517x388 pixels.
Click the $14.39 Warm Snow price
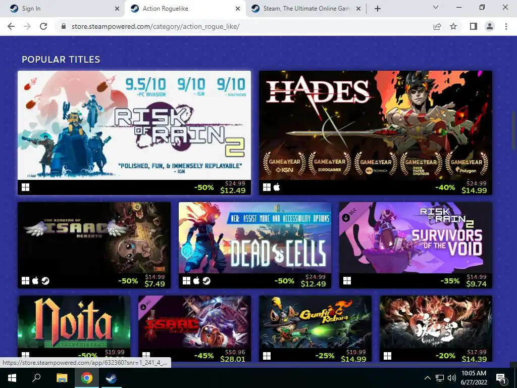pos(474,359)
